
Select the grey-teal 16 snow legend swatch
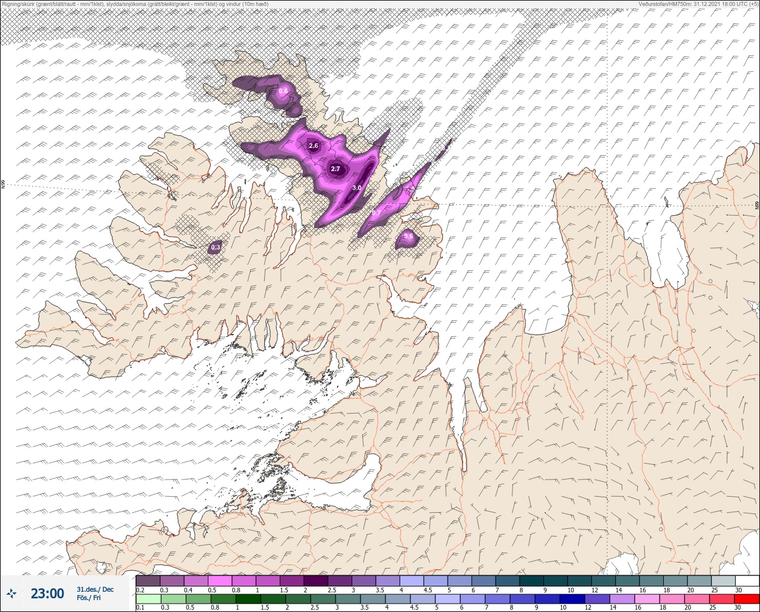click(651, 581)
